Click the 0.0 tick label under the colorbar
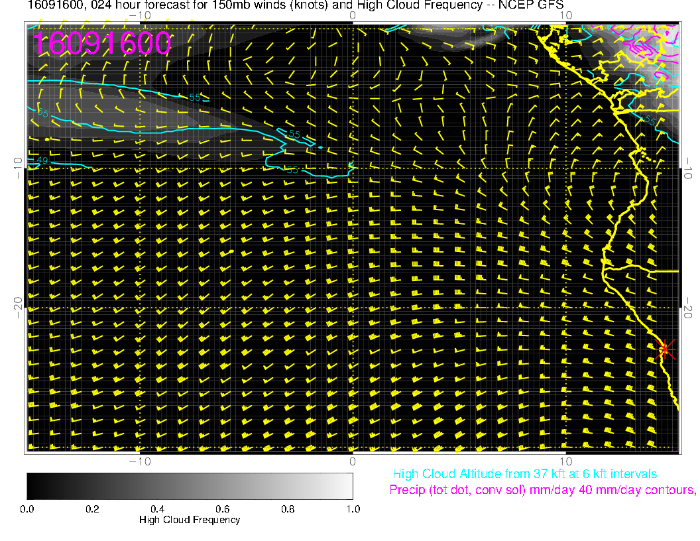Viewport: 700px width, 541px height. (x=27, y=509)
